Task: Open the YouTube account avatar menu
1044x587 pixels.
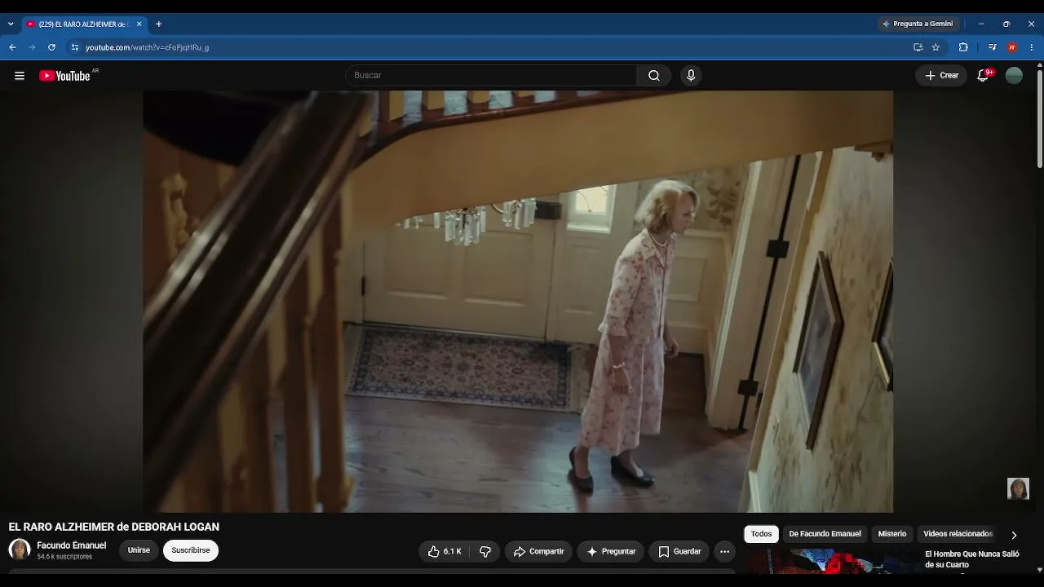Action: click(x=1014, y=76)
